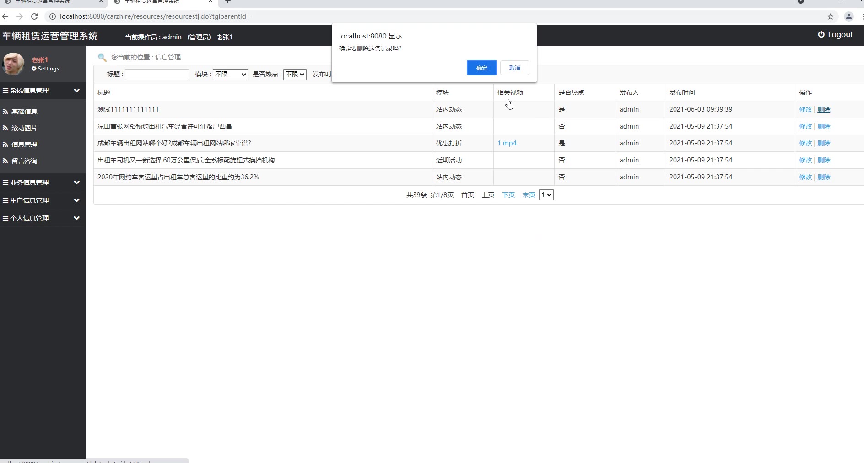Viewport: 864px width, 463px height.
Task: Cancel deletion with the 取消 button
Action: coord(514,68)
